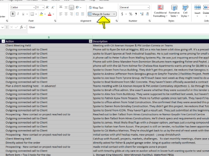Open Font Color dropdown arrow

coord(54,14)
